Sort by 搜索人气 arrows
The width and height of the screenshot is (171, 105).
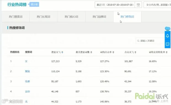[62, 52]
